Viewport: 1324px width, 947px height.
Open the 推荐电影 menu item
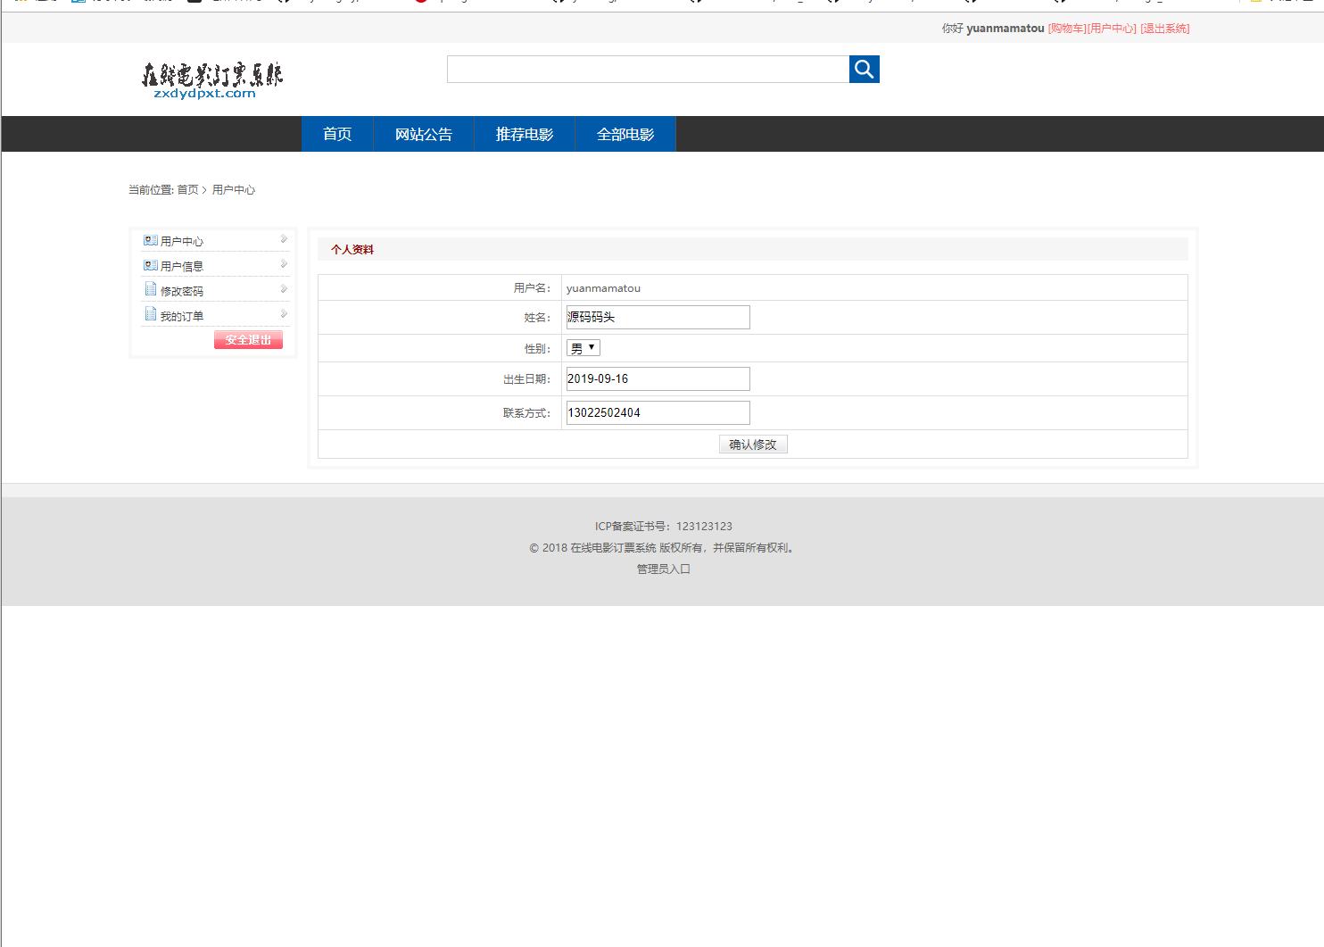(x=524, y=133)
